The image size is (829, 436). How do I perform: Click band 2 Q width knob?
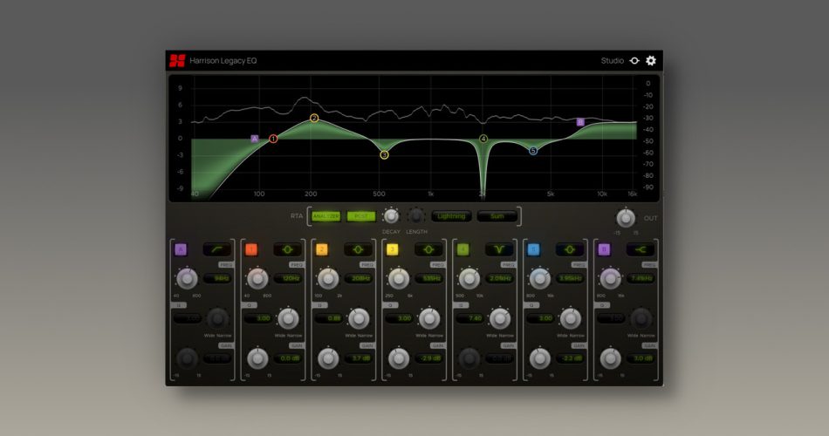(x=359, y=318)
